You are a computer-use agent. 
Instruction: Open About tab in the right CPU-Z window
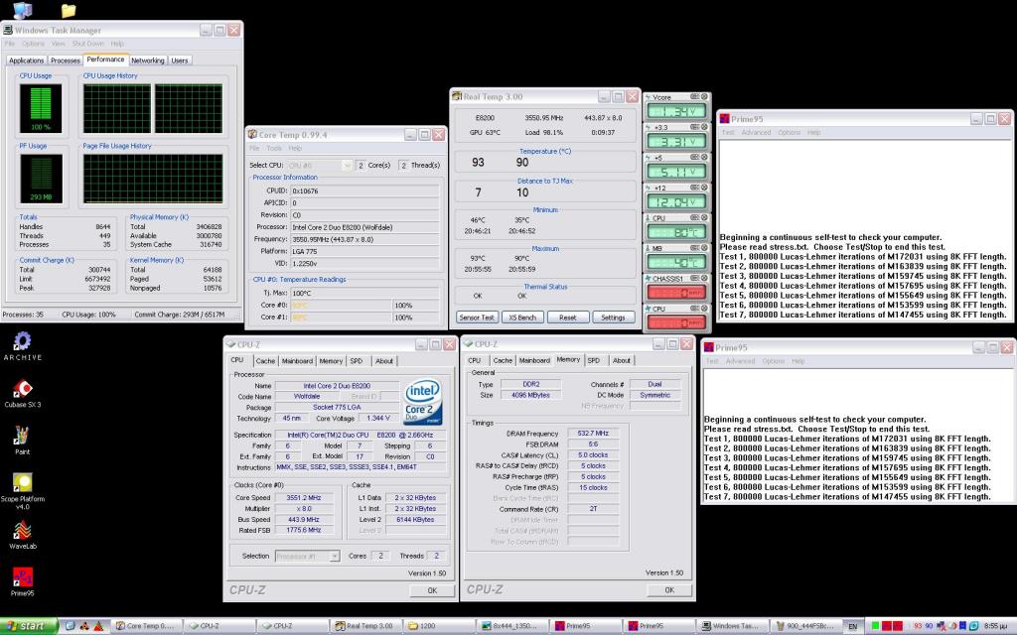tap(622, 360)
